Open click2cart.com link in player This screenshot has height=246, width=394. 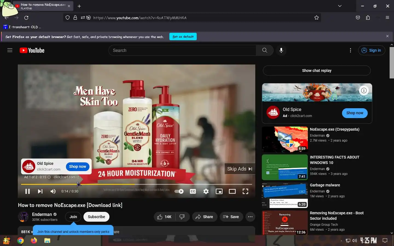click(x=66, y=177)
